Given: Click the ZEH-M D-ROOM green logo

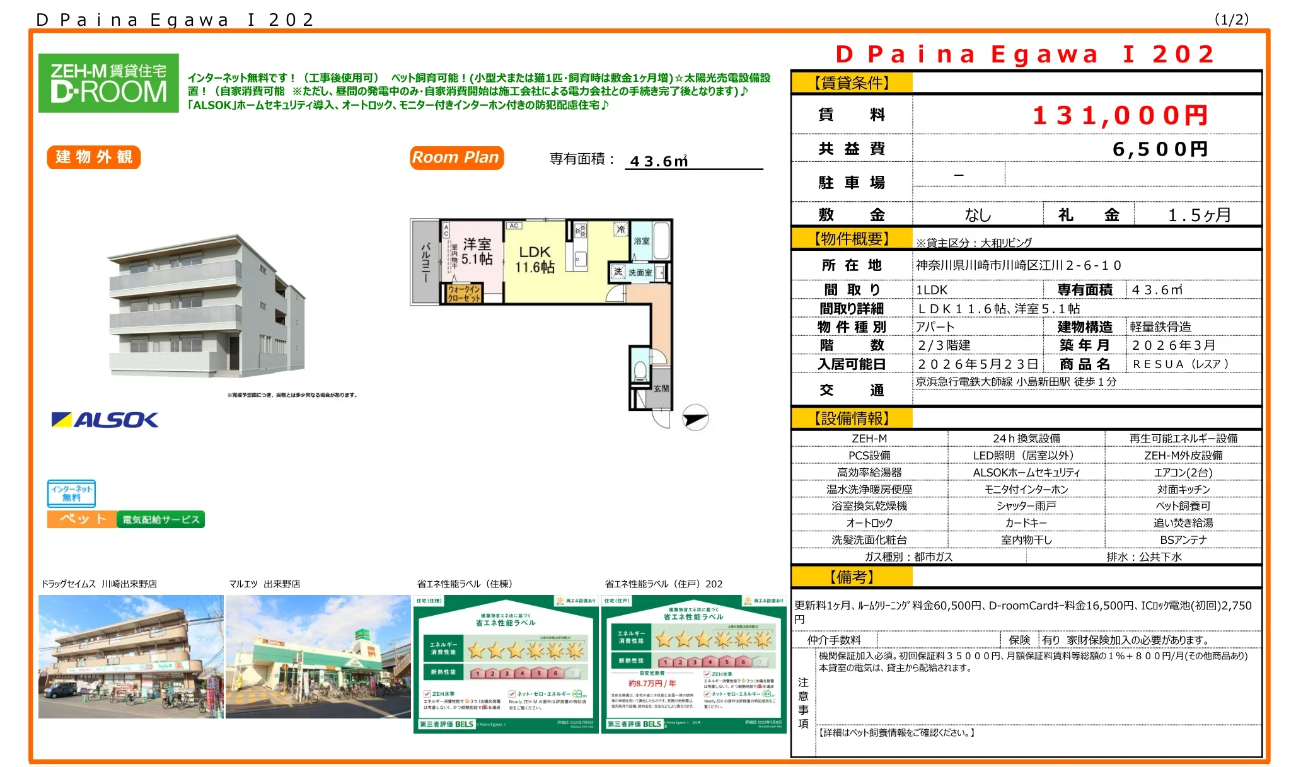Looking at the screenshot, I should [x=108, y=83].
